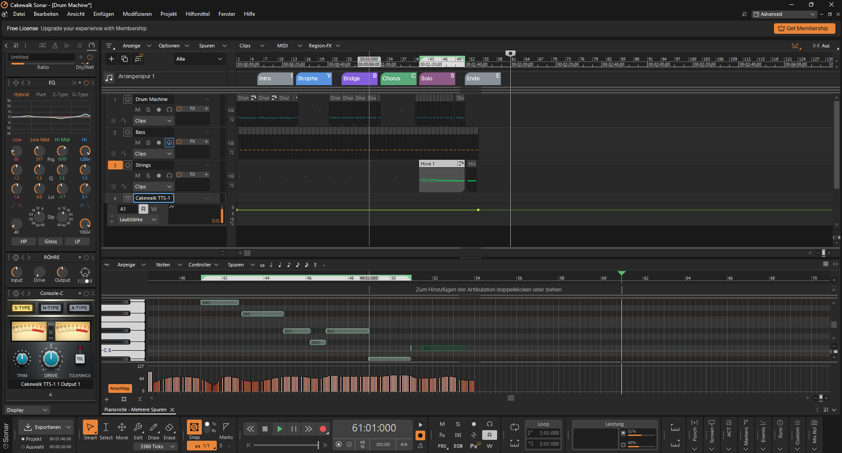Select the A-TYPE console emulation
The image size is (842, 453).
[x=79, y=308]
